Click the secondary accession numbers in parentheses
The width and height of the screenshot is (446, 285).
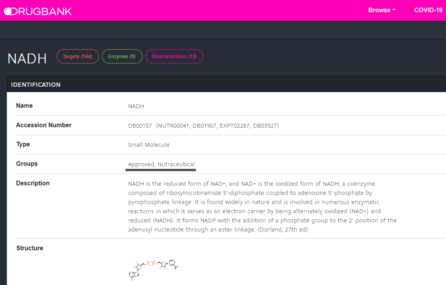coord(217,126)
